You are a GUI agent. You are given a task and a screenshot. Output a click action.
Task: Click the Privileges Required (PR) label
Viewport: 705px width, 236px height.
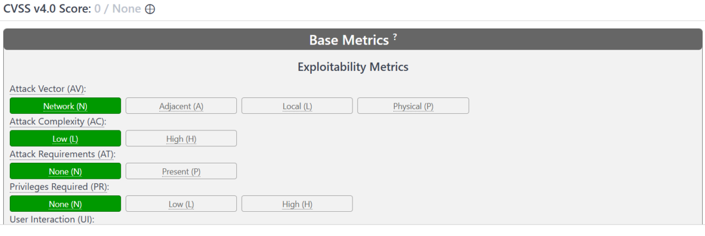(59, 187)
